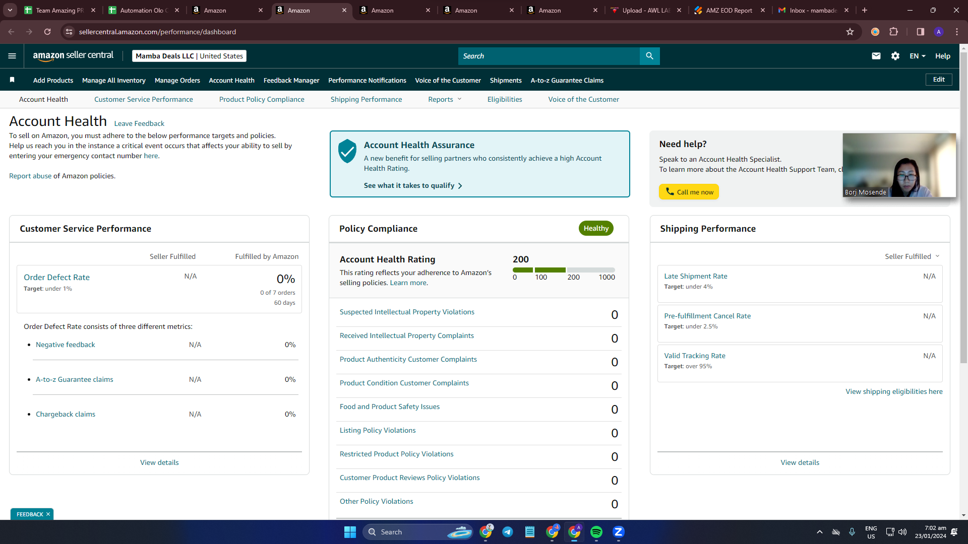Open Spotify from the taskbar
This screenshot has height=544, width=968.
(x=596, y=532)
